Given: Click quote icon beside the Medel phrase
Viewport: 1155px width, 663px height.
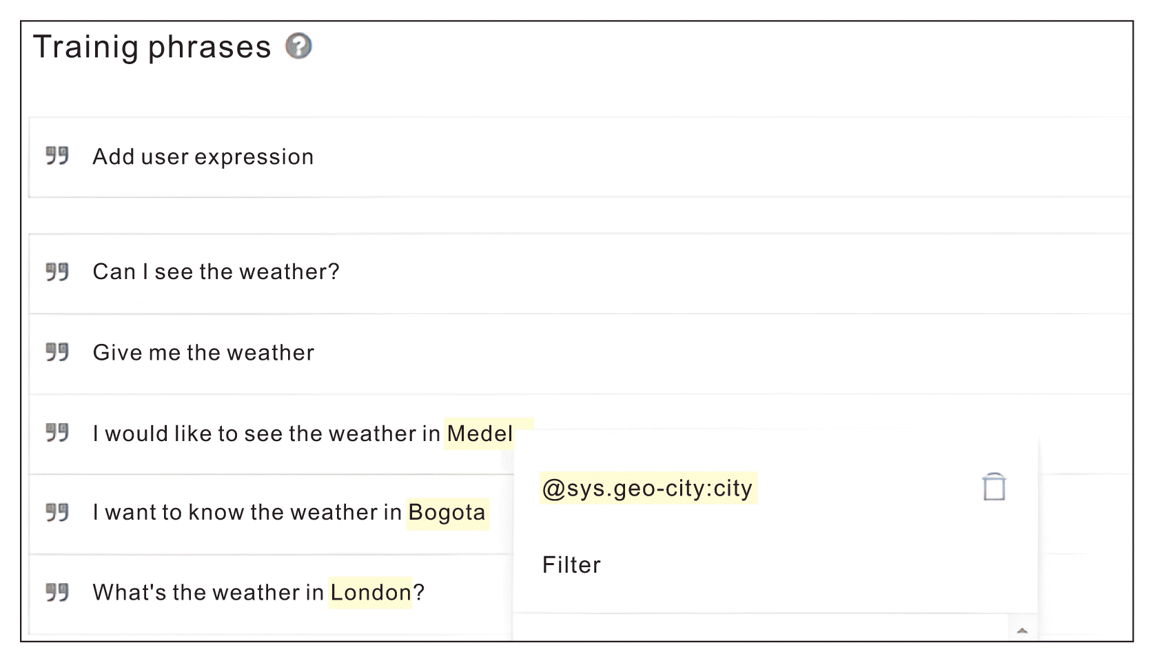Looking at the screenshot, I should tap(57, 433).
